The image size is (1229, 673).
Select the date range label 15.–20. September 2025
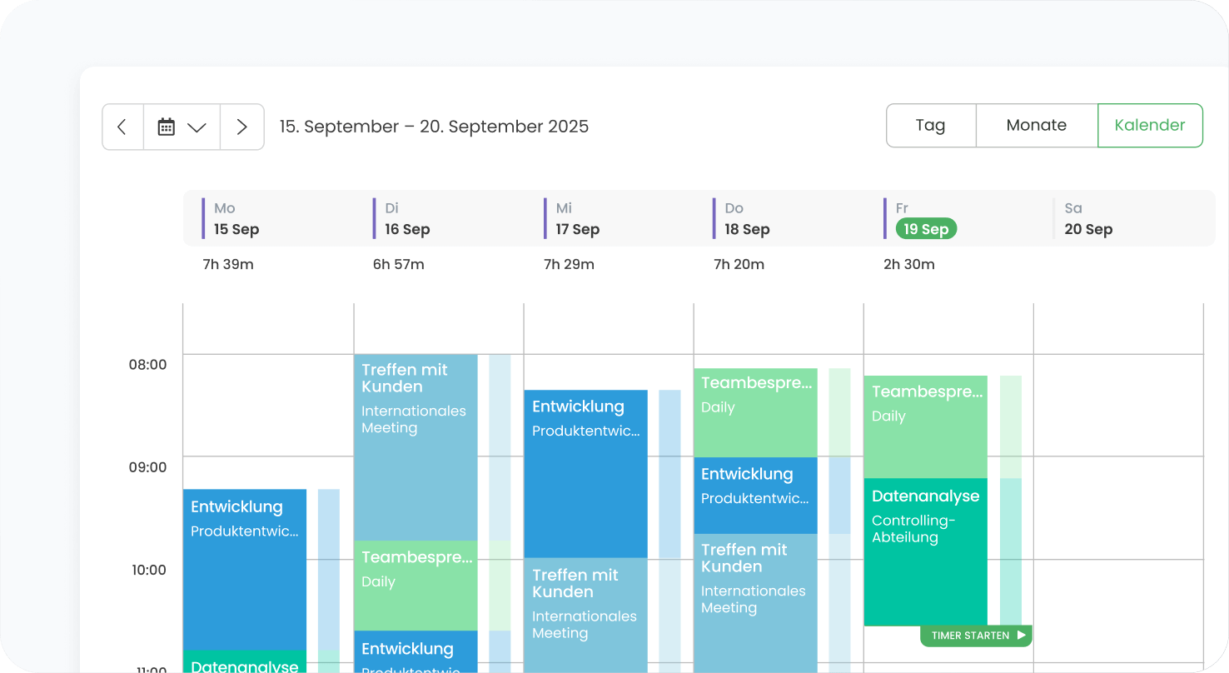pos(434,127)
